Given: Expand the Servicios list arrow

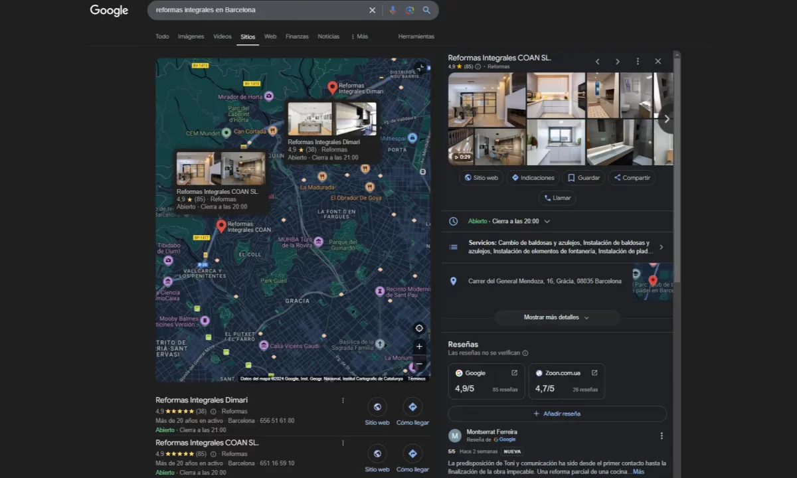Looking at the screenshot, I should [x=661, y=247].
